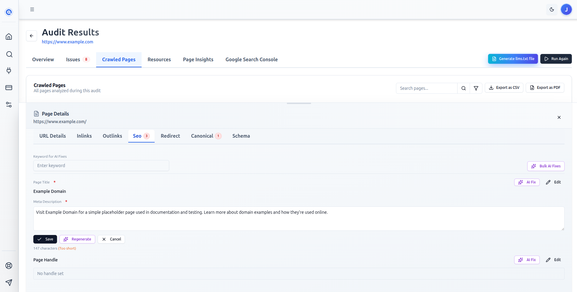Open the Help lifebuoy icon
Viewport: 577px width, 292px height.
point(9,266)
